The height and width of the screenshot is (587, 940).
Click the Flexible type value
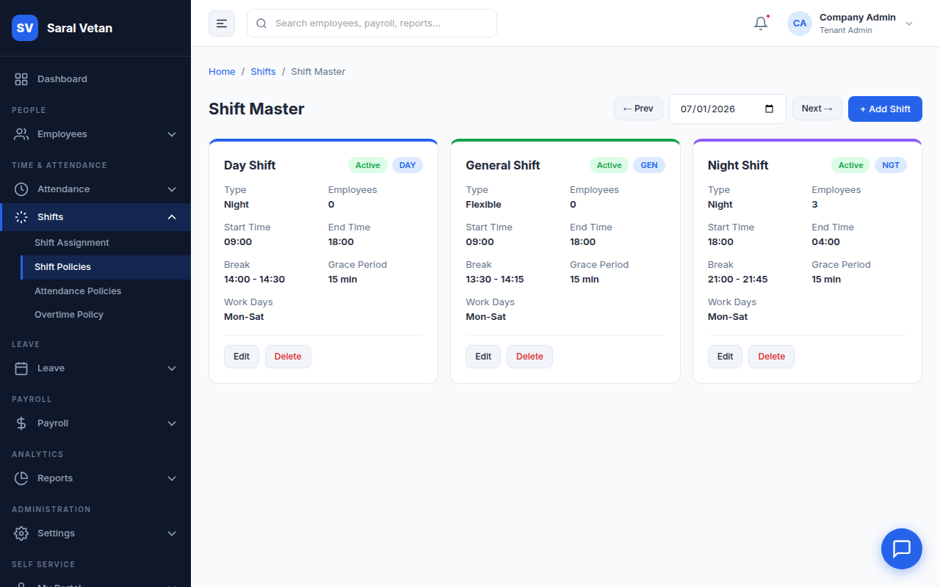[483, 205]
